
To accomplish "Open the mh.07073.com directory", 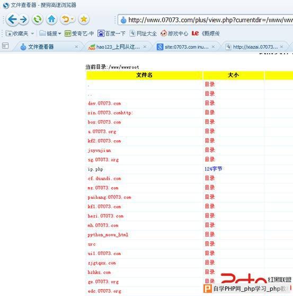I will click(103, 225).
